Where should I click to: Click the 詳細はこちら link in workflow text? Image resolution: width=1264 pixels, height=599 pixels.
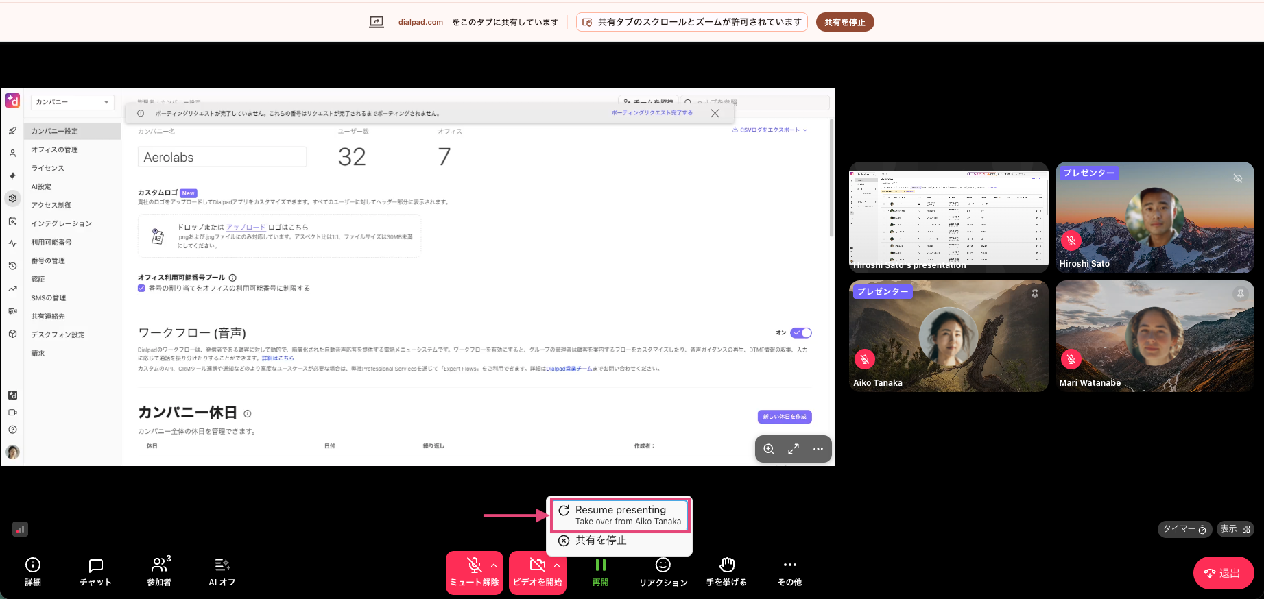click(x=277, y=358)
